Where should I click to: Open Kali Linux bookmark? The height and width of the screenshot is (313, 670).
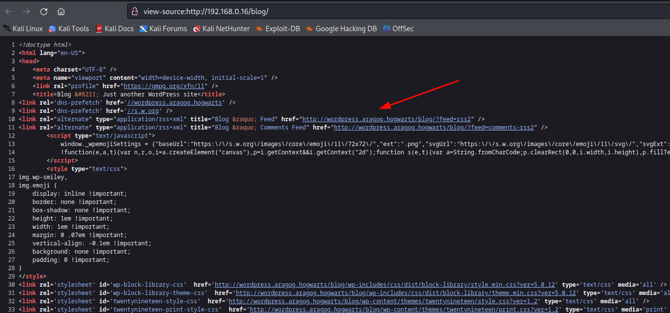[x=23, y=29]
